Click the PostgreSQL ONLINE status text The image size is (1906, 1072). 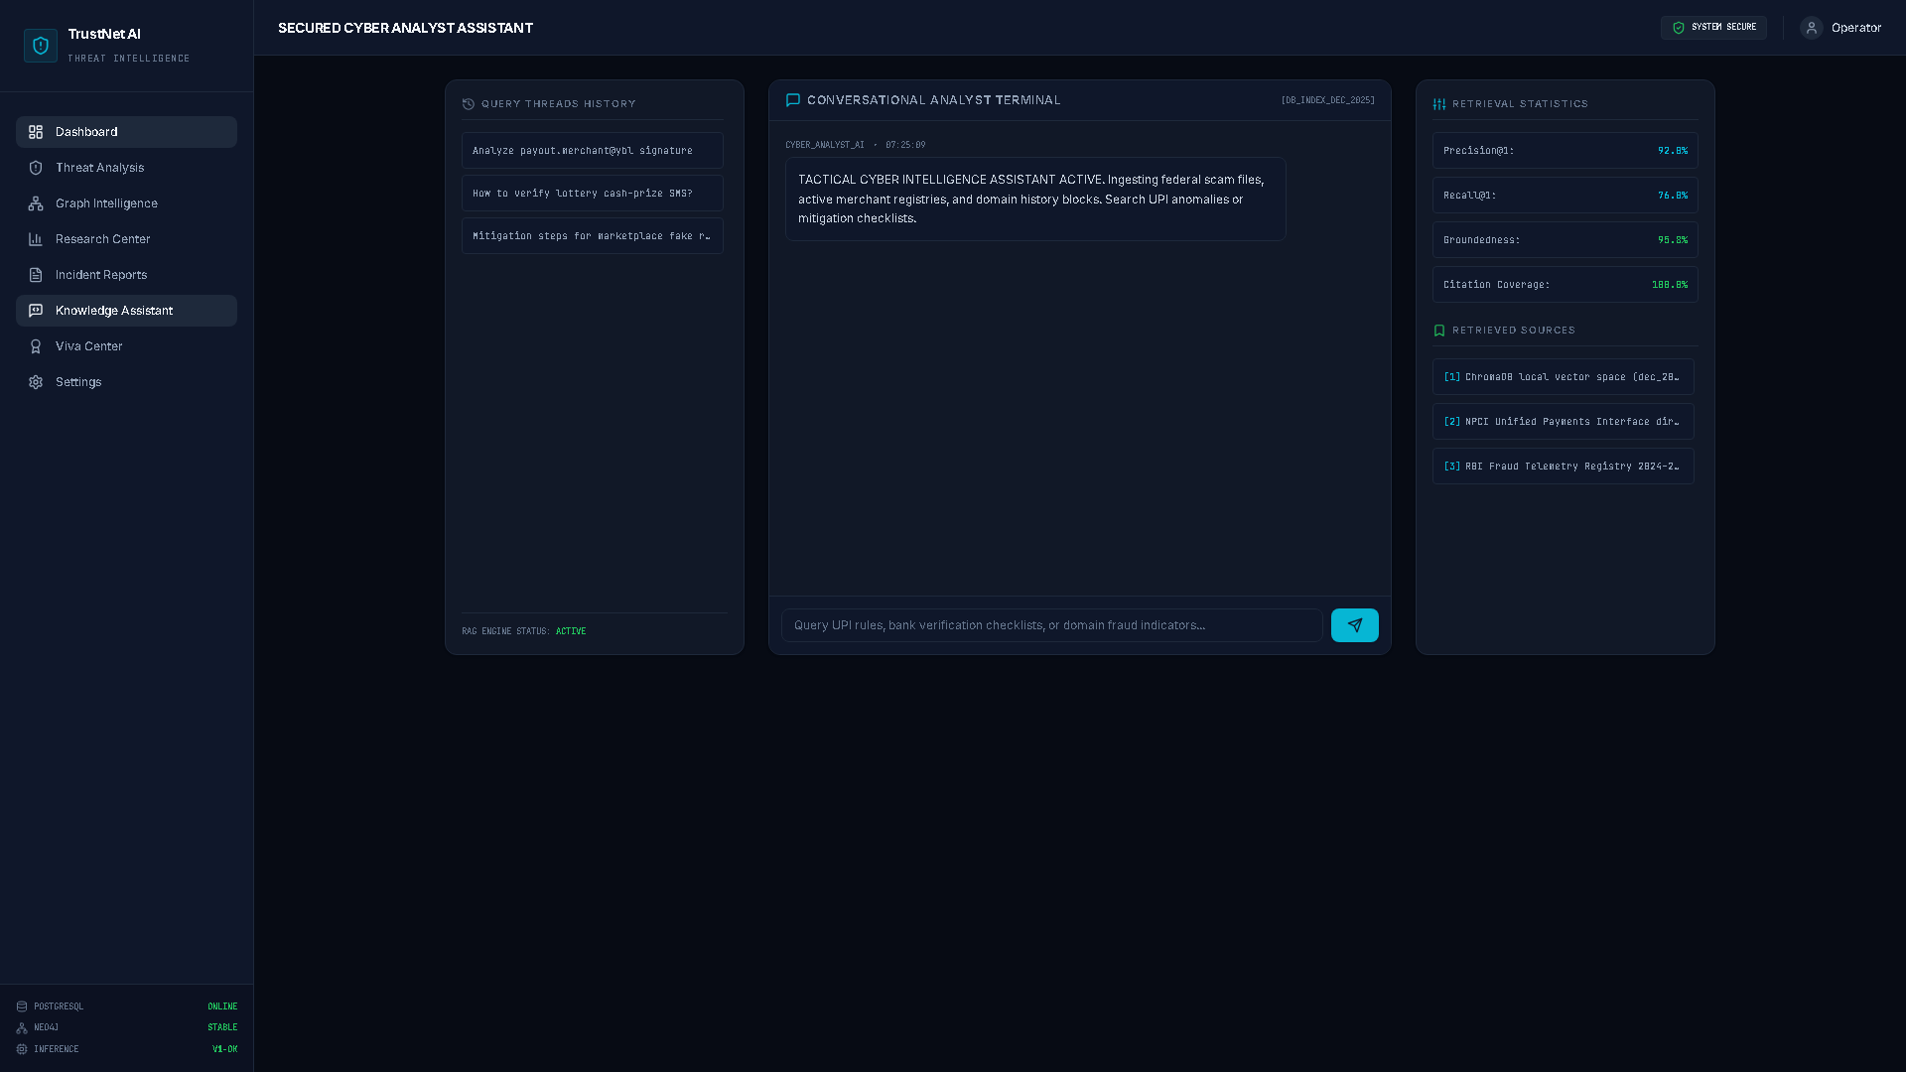222,1006
